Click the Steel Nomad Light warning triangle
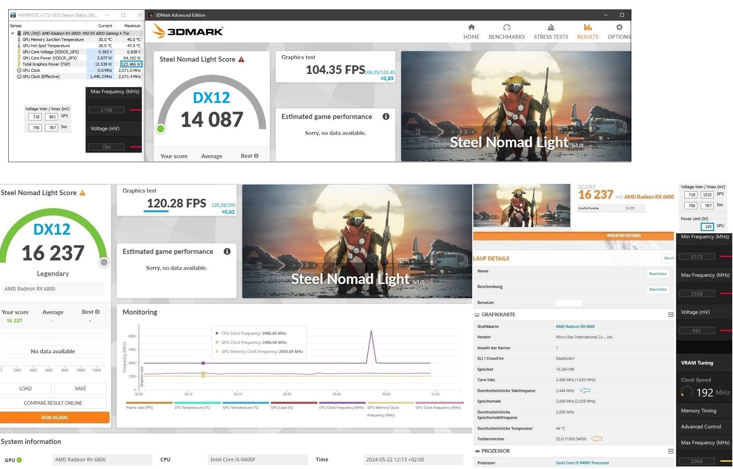733x469 pixels. [x=241, y=59]
